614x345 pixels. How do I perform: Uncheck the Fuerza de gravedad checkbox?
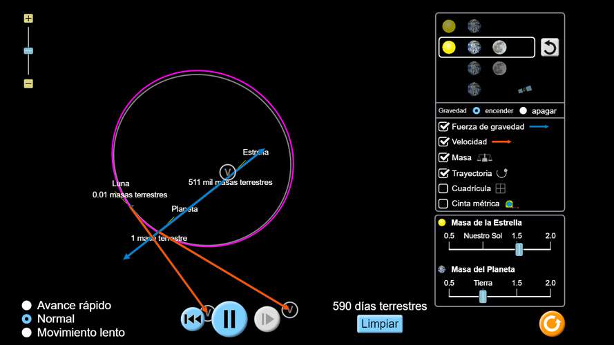coord(444,127)
